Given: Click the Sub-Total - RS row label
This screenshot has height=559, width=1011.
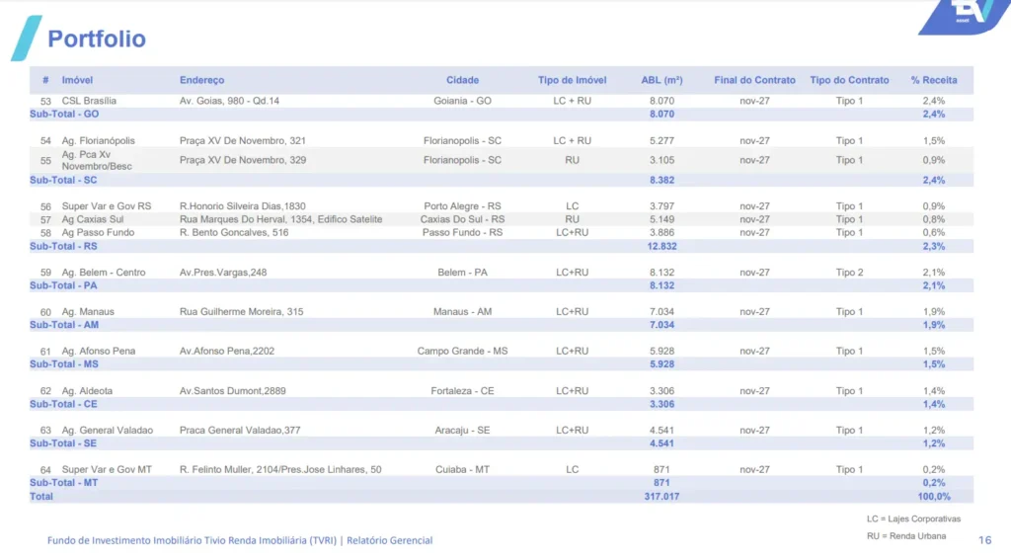Looking at the screenshot, I should point(63,246).
